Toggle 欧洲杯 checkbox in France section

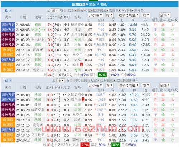(x=127, y=81)
